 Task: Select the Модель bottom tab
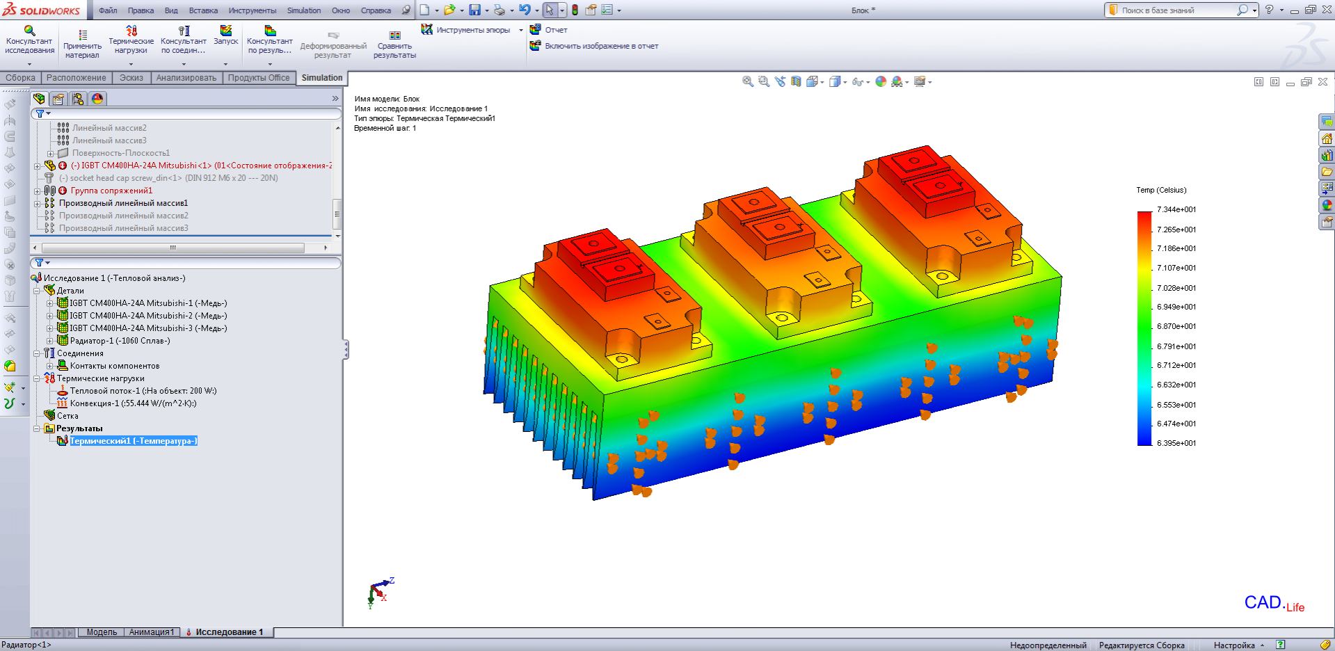pyautogui.click(x=102, y=632)
